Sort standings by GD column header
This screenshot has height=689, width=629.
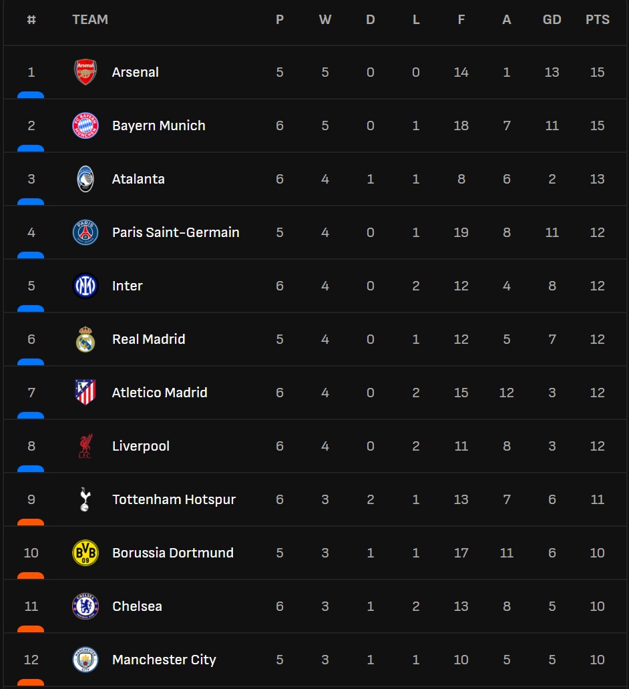coord(552,20)
